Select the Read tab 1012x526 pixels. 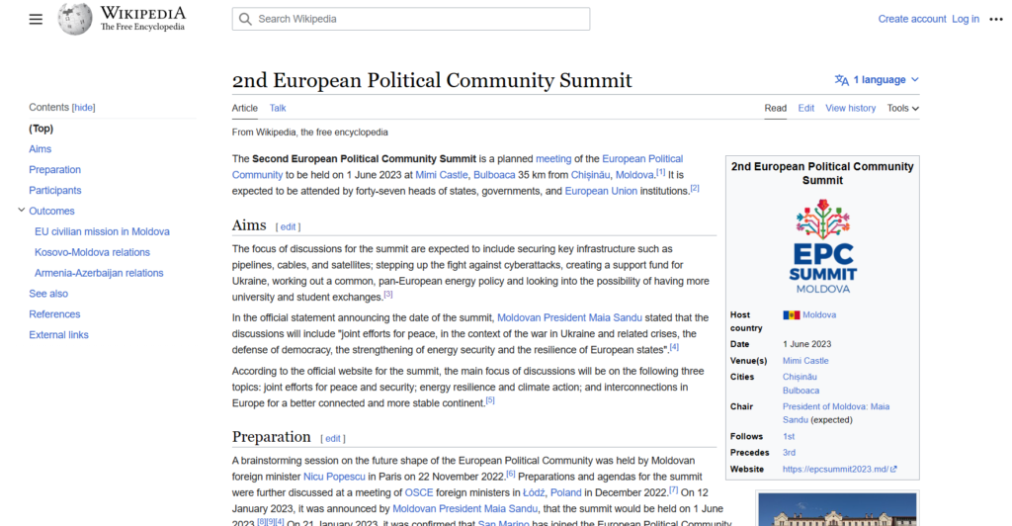[775, 109]
